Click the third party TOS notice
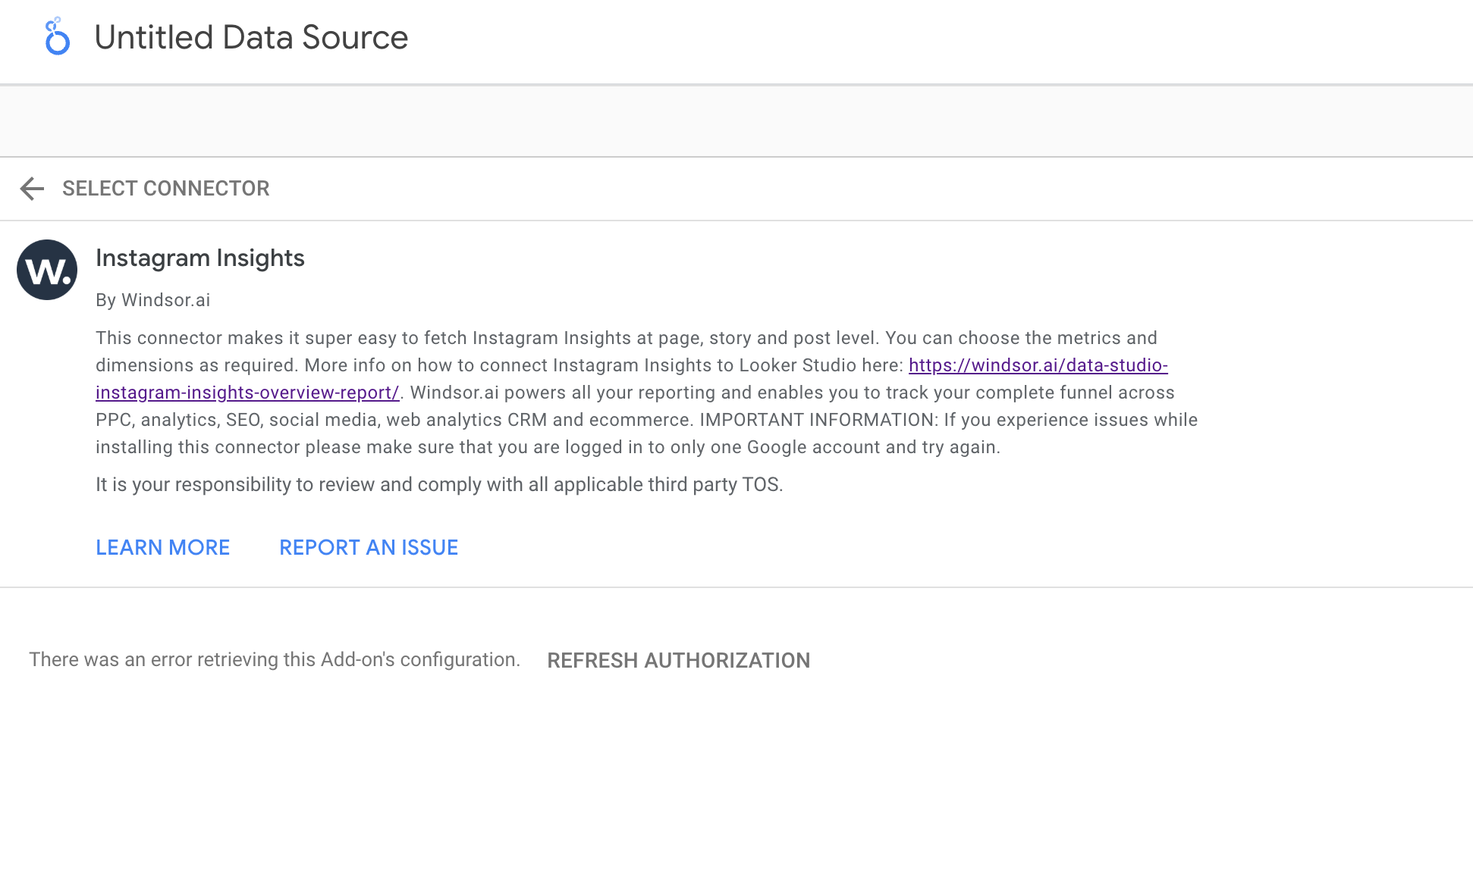This screenshot has width=1473, height=873. point(439,485)
